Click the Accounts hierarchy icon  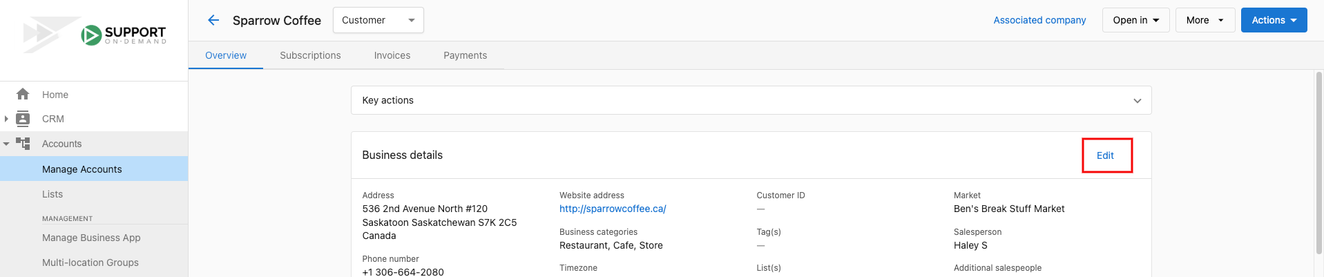click(x=23, y=144)
